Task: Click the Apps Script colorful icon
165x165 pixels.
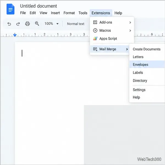Action: pos(95,38)
